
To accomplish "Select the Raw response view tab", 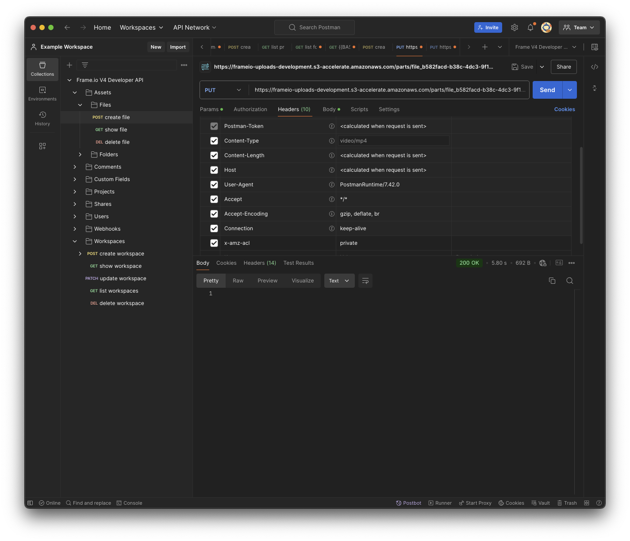I will point(238,281).
